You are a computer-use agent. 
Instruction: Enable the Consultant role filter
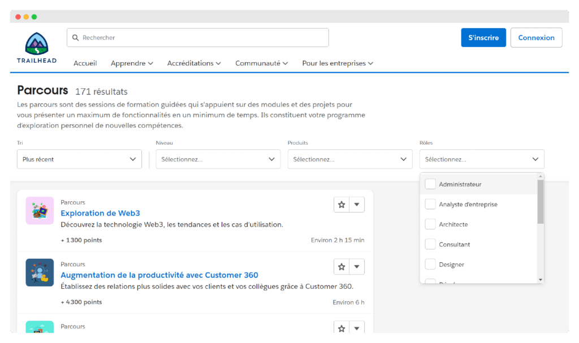[430, 245]
